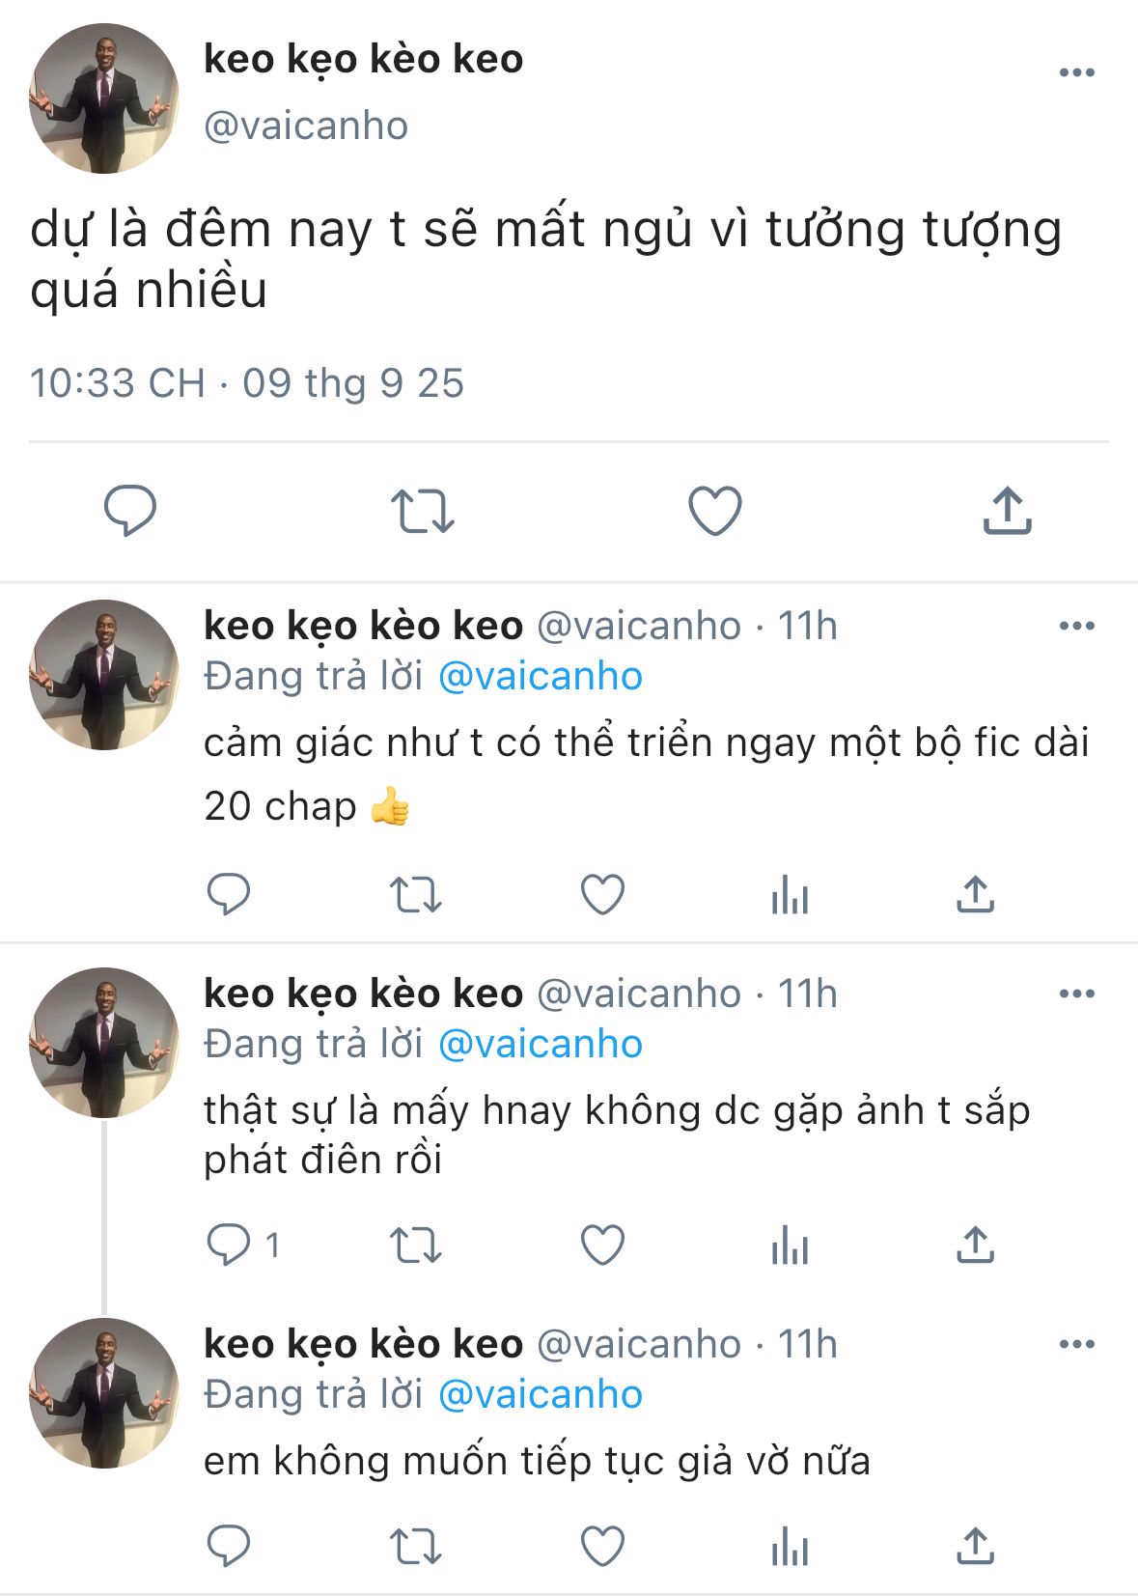View analytics for em không muốn tiếp tục reply
This screenshot has width=1138, height=1596.
tap(790, 1546)
